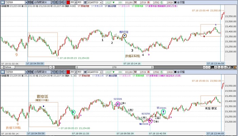Select the 日 (daily) period button in the bottom toolbar
Image resolution: width=238 pixels, height=136 pixels.
(x=58, y=72)
